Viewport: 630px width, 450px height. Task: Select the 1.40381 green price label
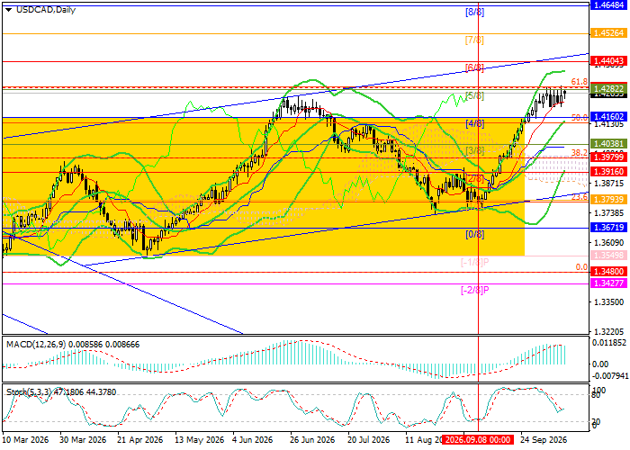[x=608, y=143]
